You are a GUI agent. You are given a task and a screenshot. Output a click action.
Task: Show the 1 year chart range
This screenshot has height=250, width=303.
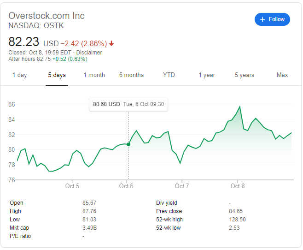pyautogui.click(x=207, y=75)
